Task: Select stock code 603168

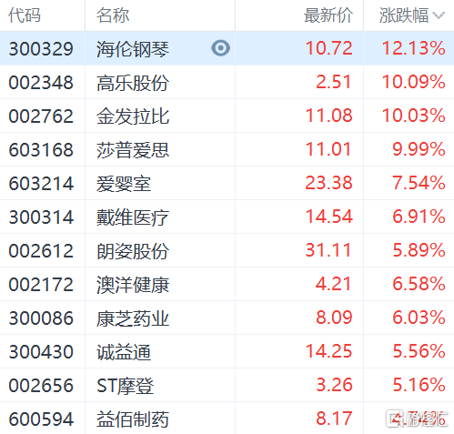Action: click(x=41, y=150)
